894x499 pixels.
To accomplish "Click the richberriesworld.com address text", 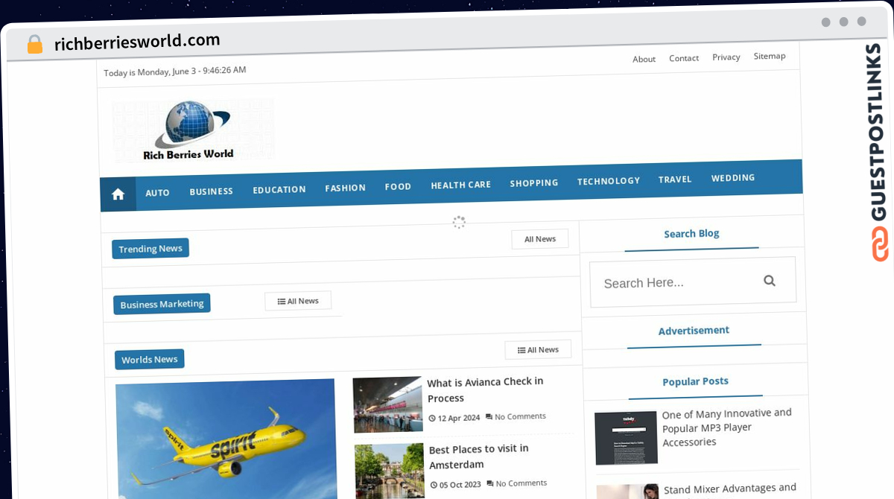I will (x=137, y=42).
